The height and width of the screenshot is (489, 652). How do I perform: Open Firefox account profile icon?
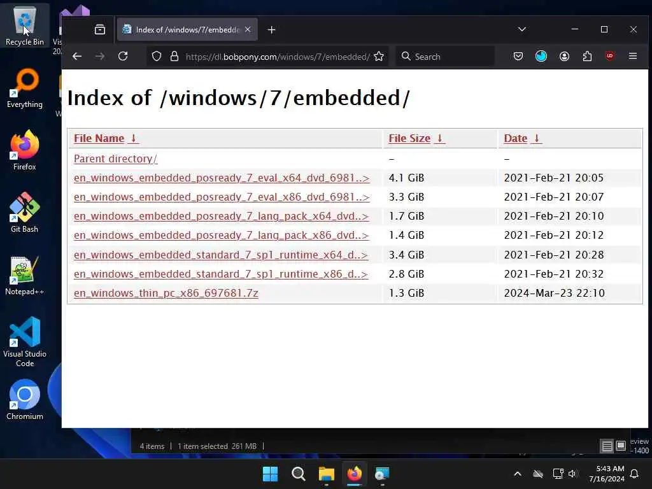(x=564, y=56)
